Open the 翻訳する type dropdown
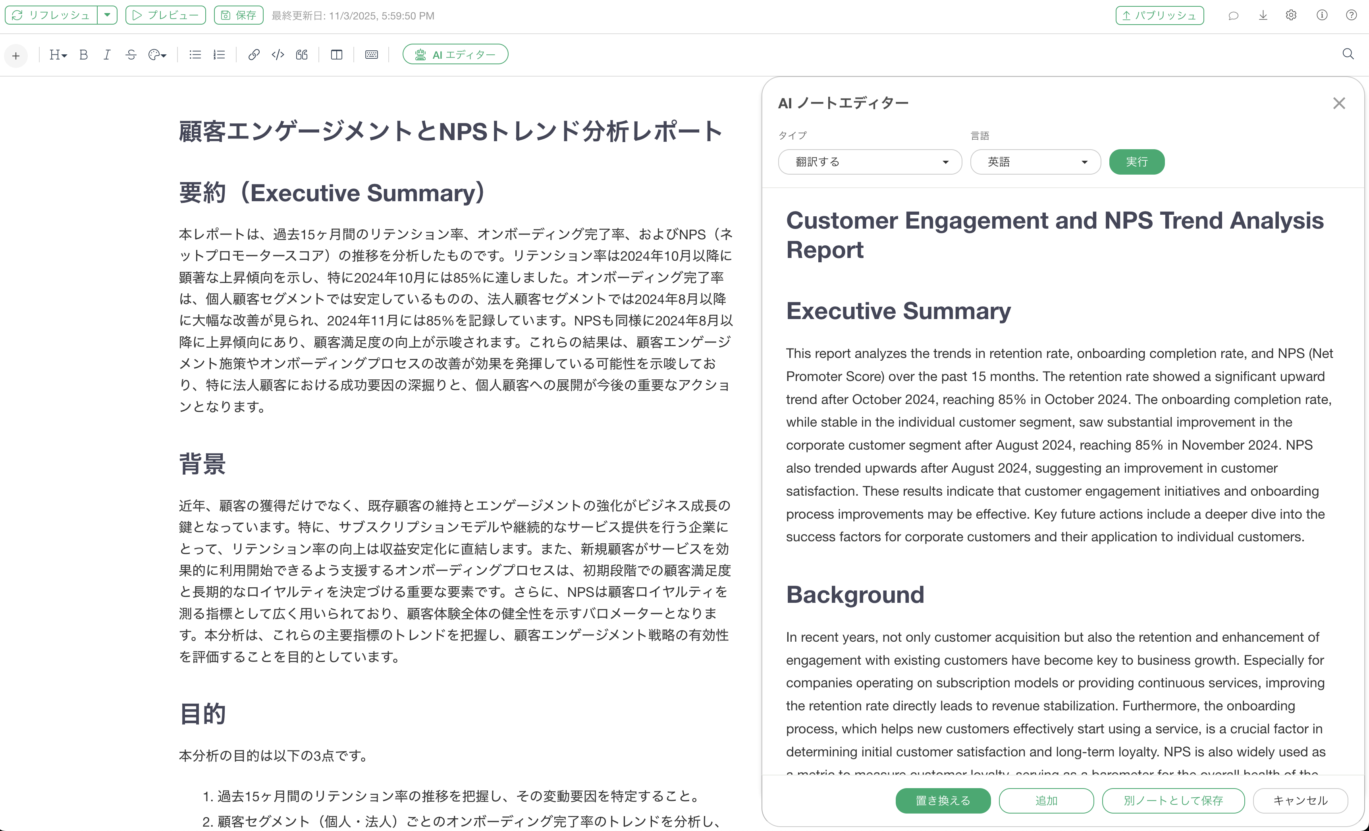 pos(870,162)
